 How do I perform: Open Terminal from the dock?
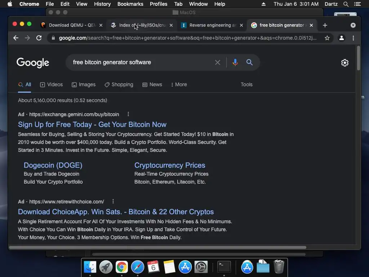tap(224, 267)
